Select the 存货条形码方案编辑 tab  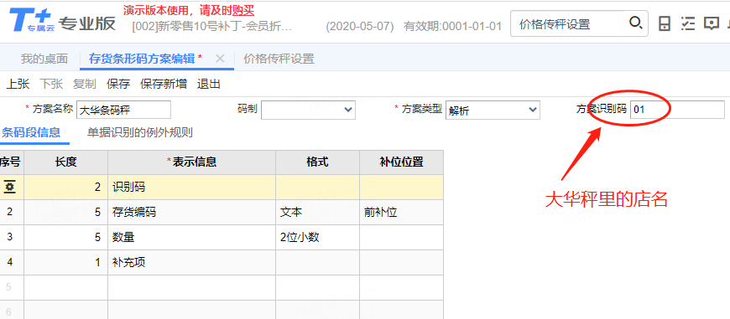click(142, 59)
